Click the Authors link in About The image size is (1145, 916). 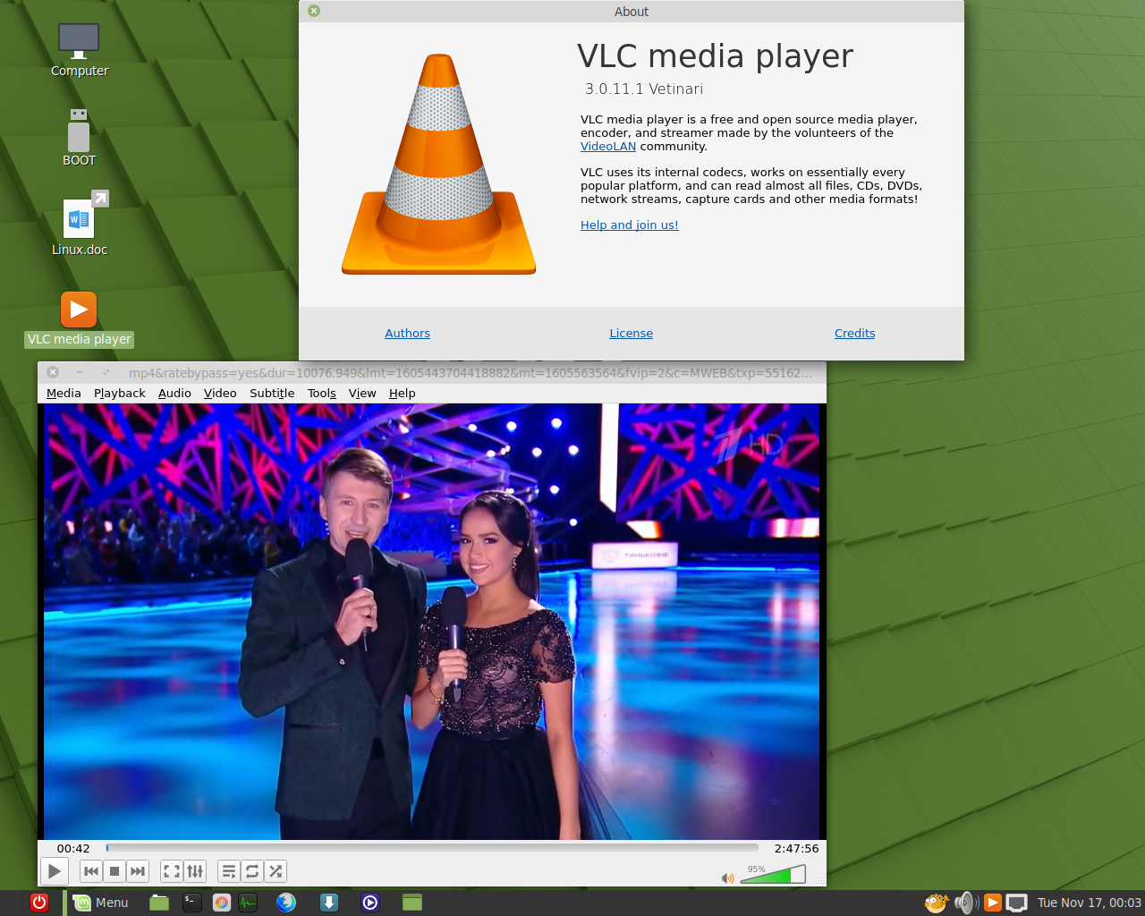pyautogui.click(x=407, y=334)
